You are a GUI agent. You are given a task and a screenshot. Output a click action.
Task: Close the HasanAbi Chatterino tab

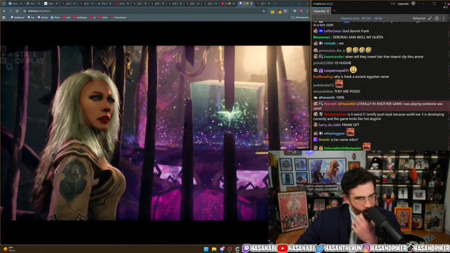pos(328,11)
